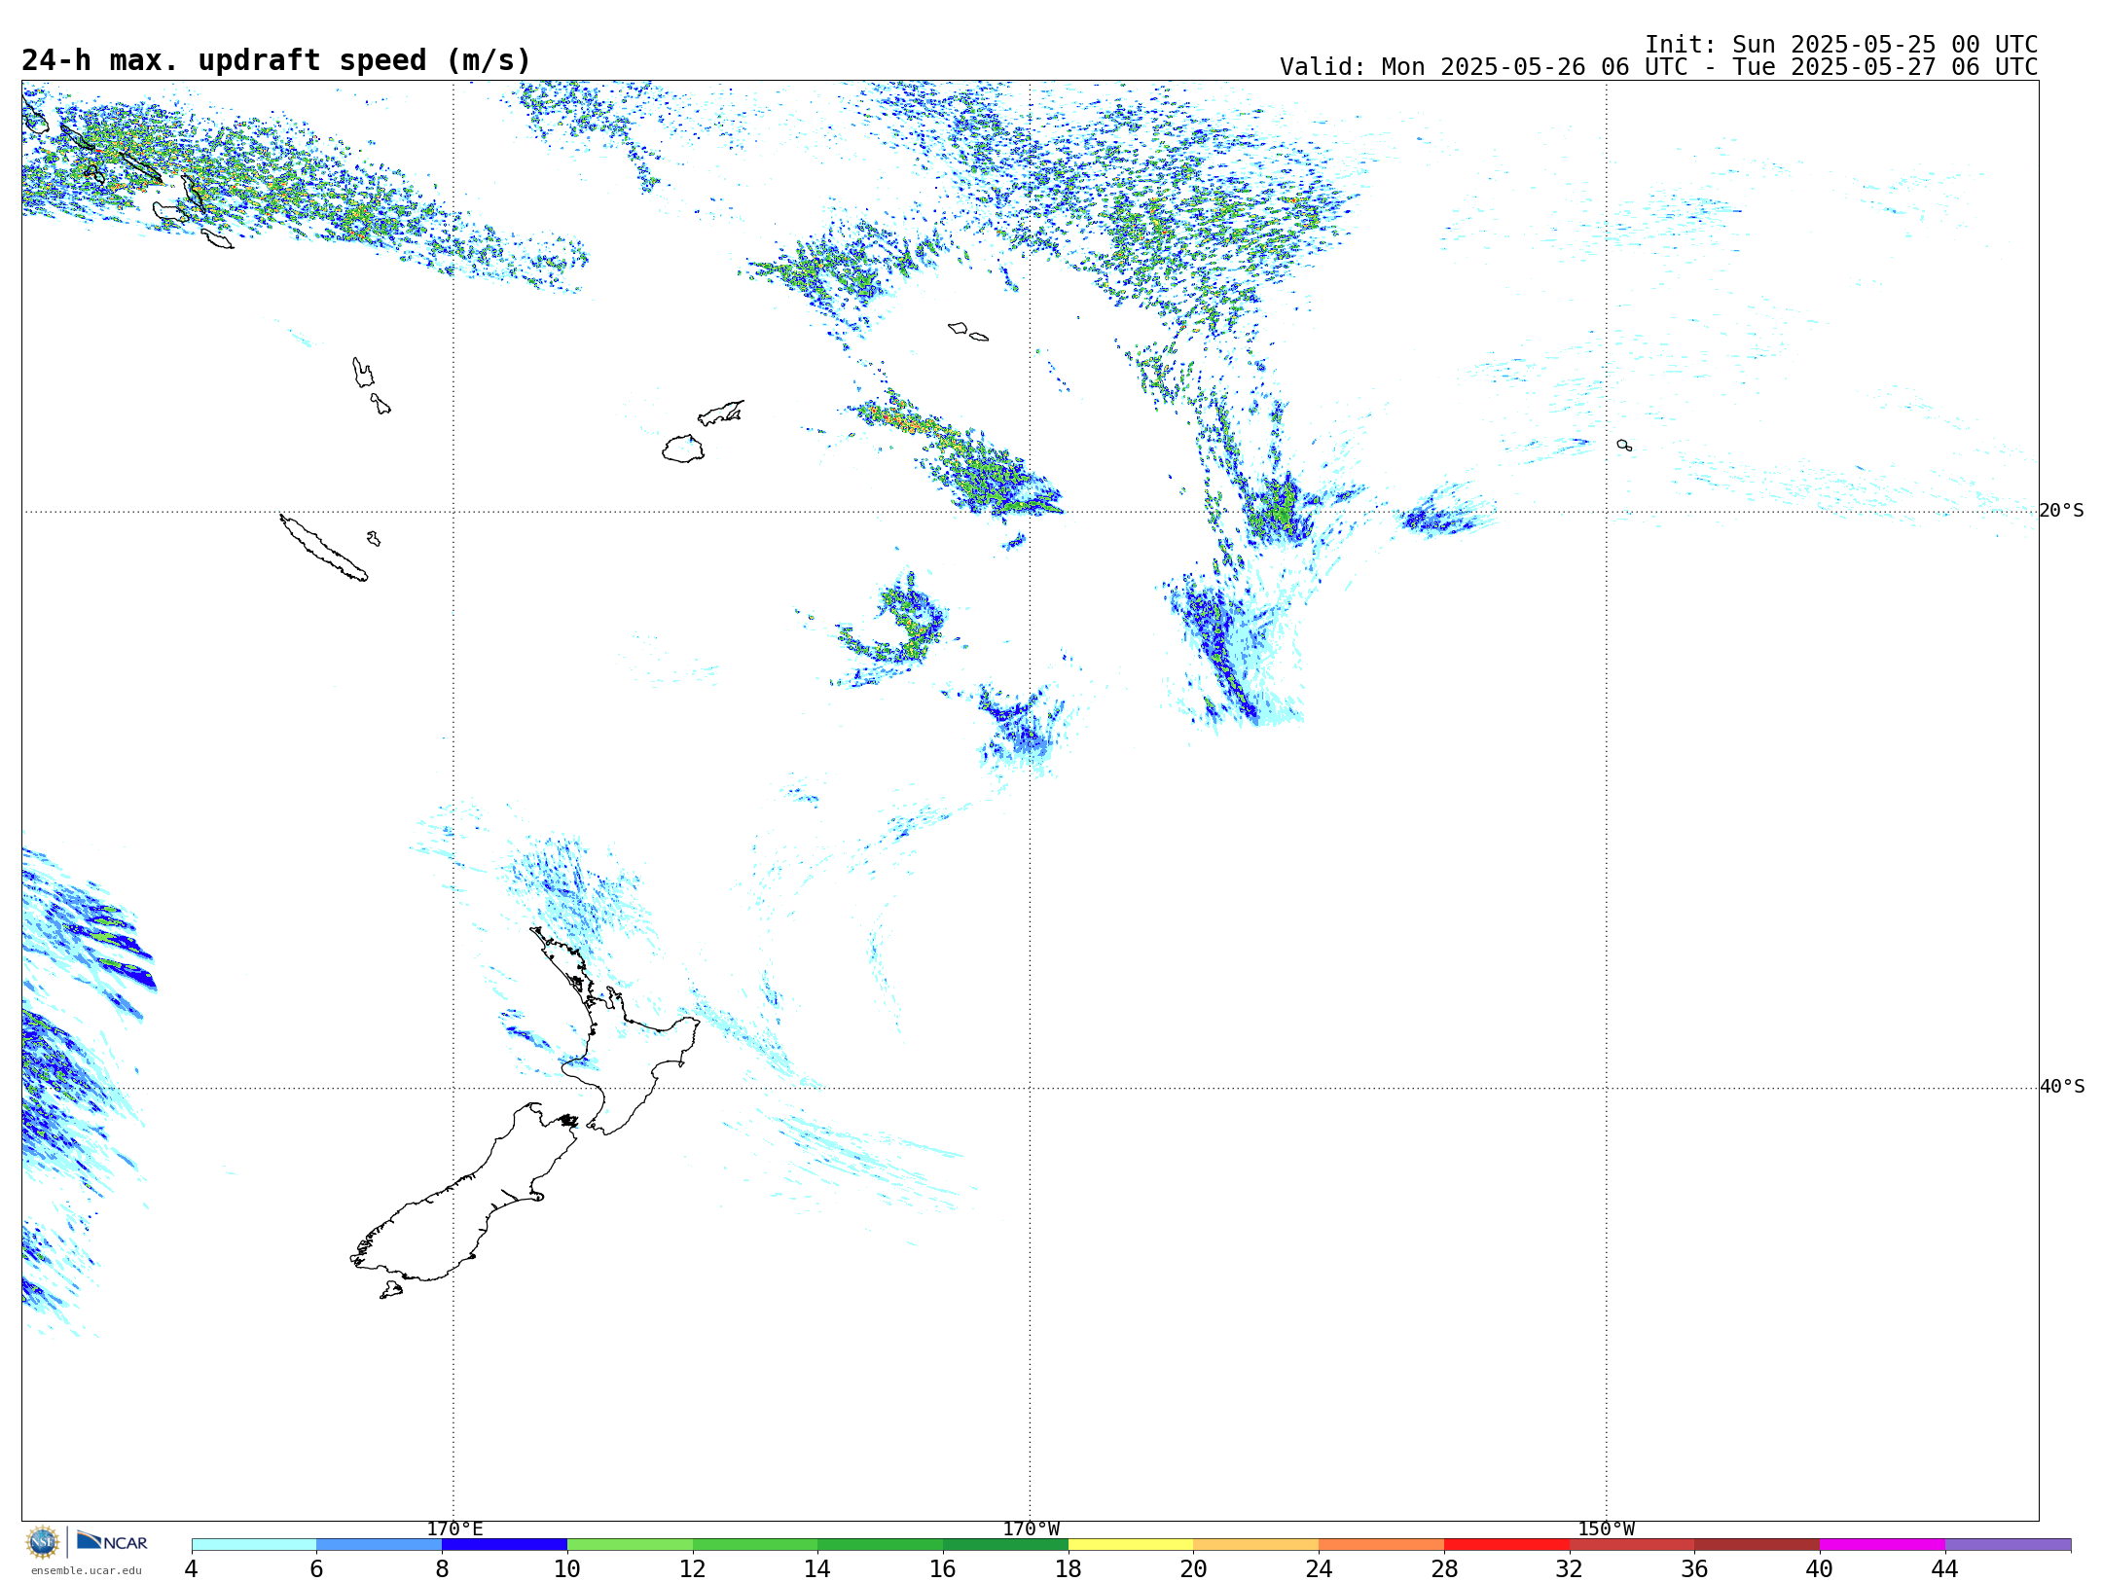Click the colorbar tick label '24'
Screen dimensions: 2102x1582
point(1319,1569)
